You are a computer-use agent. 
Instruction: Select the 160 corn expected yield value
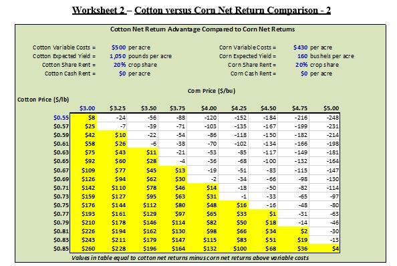[302, 56]
